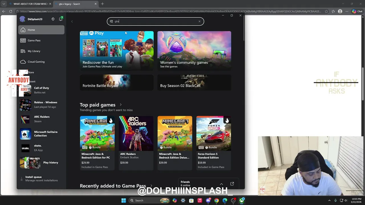Expand the Friends panel with the up chevron
365x205 pixels.
point(221,184)
